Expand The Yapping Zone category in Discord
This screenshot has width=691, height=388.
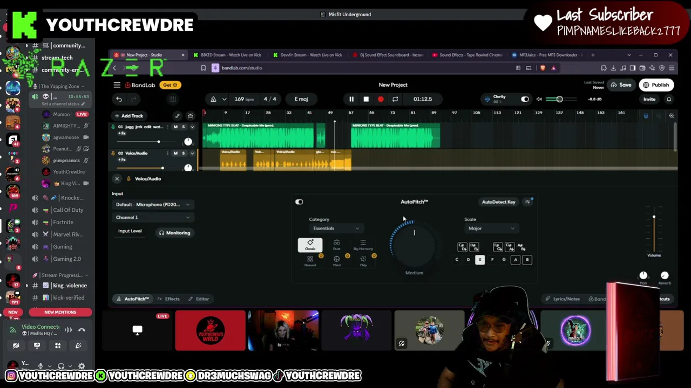pos(59,86)
